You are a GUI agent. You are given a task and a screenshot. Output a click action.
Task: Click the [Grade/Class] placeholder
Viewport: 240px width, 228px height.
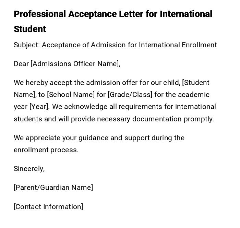[x=130, y=95]
